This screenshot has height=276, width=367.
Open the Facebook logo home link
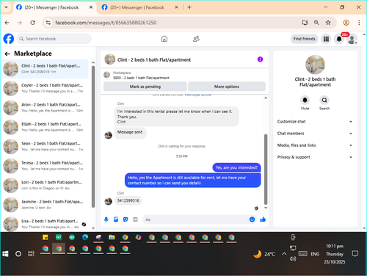[x=9, y=39]
